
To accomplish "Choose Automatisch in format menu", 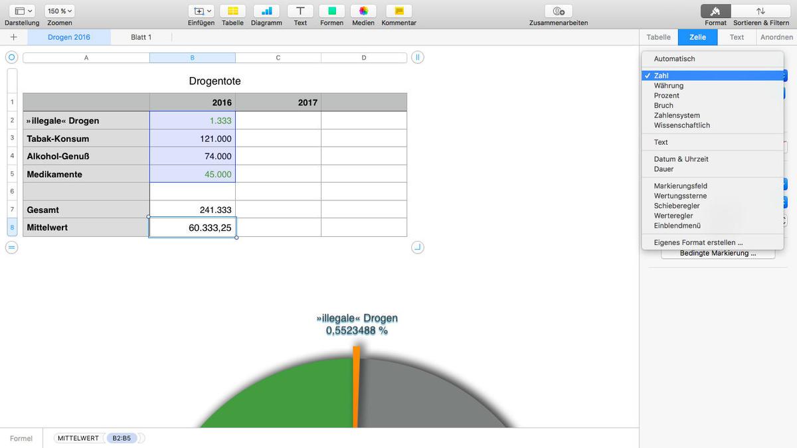I will pos(713,59).
